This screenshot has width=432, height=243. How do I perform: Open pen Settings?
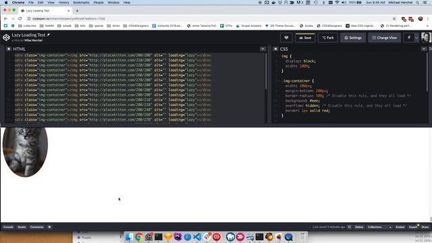pyautogui.click(x=353, y=38)
